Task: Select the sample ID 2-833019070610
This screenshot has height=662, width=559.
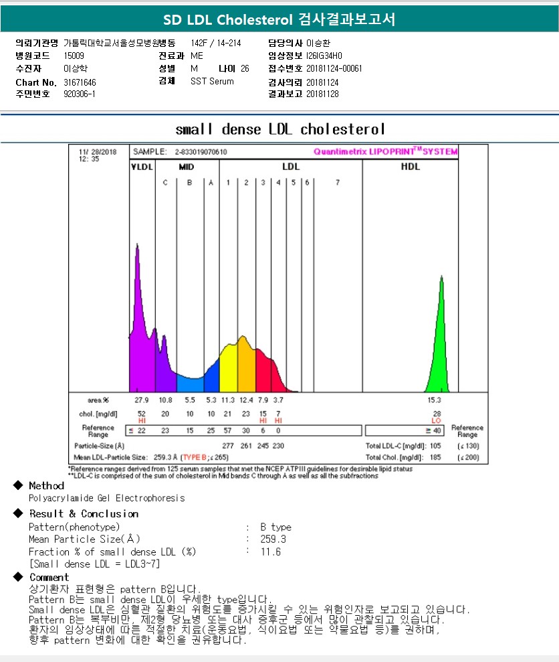Action: click(x=201, y=152)
